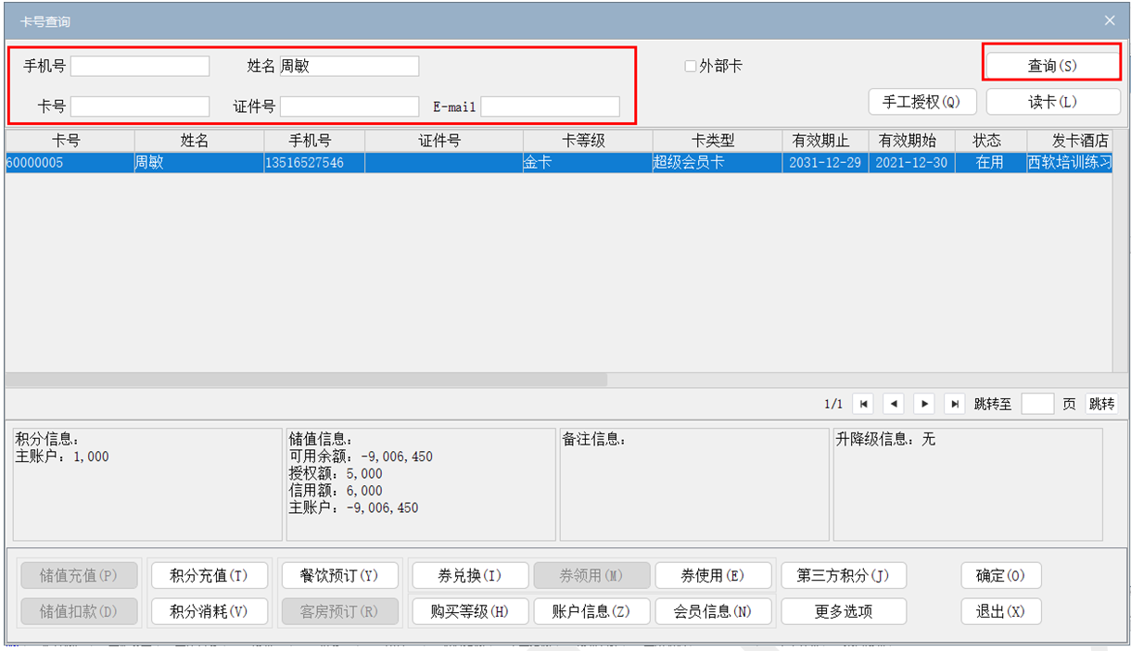Open 账户信息(Z) account info

(x=591, y=611)
